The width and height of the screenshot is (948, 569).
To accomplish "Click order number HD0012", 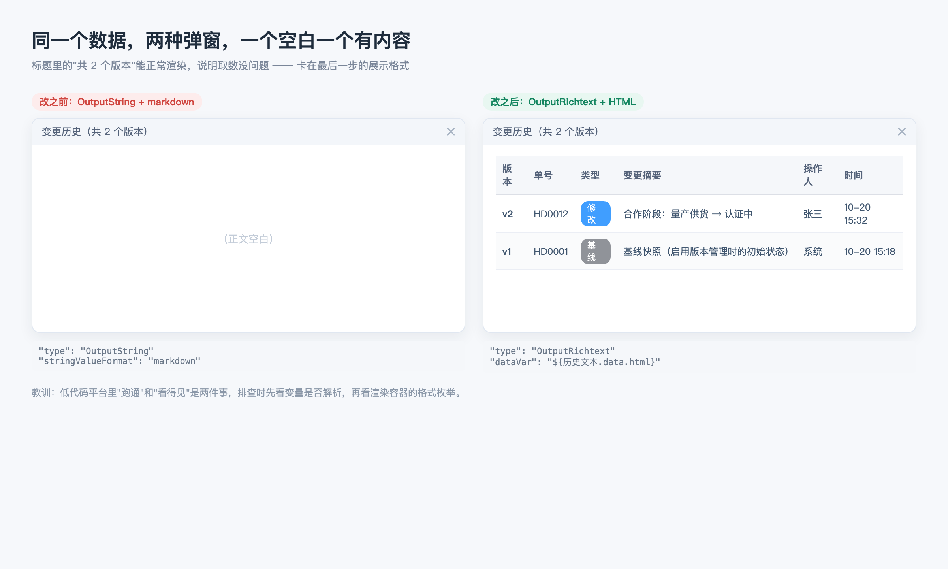I will coord(551,214).
